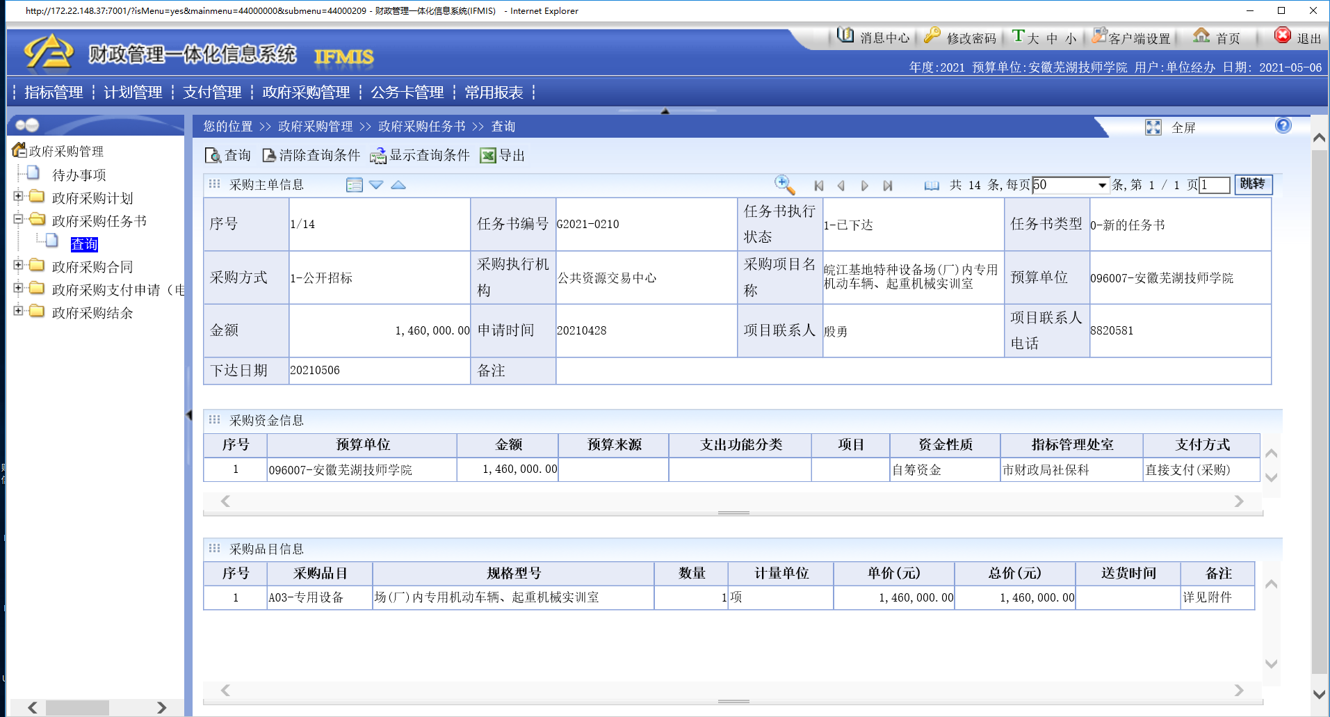
Task: Expand the 政府采购计划 tree folder
Action: (x=19, y=197)
